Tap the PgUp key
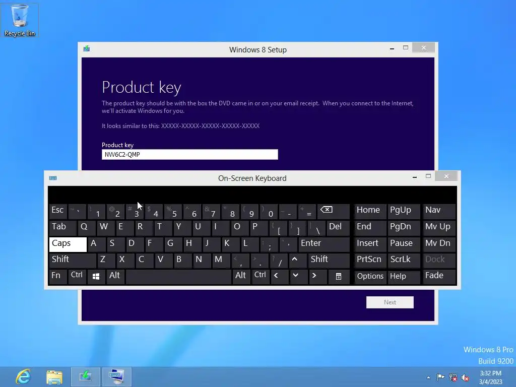 tap(404, 211)
